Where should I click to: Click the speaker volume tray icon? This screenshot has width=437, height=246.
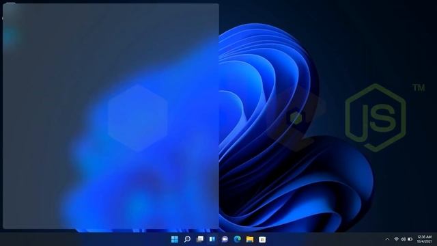pos(404,239)
